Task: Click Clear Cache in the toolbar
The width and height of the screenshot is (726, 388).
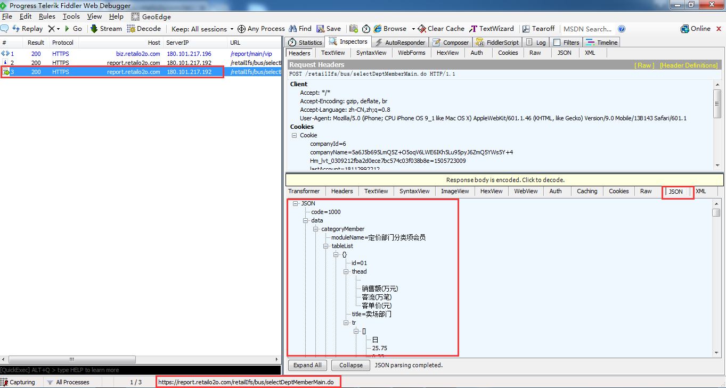Action: [442, 29]
